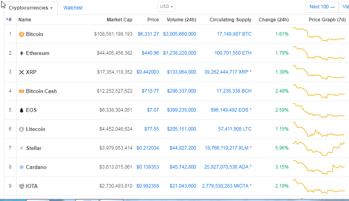
Task: Click XRP supply 39,262,444,717 XRP
Action: click(226, 72)
